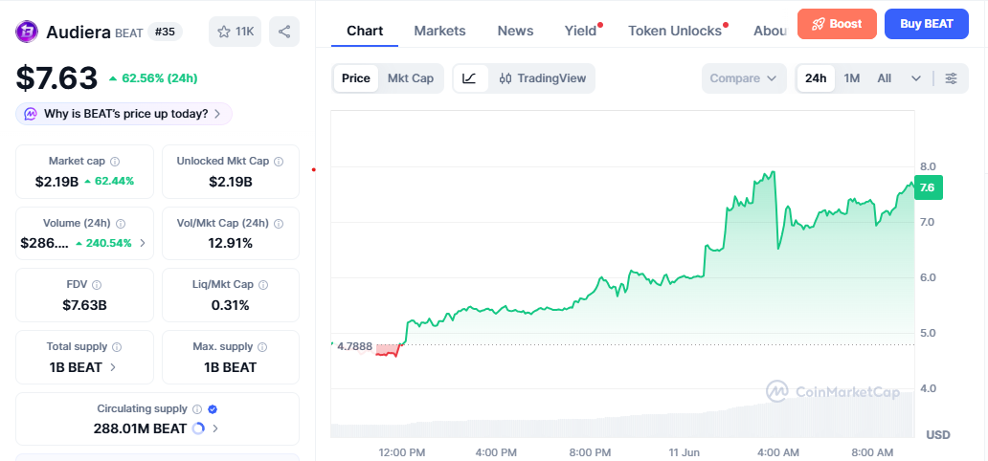Click Market cap info icon
The width and height of the screenshot is (988, 461).
click(116, 162)
